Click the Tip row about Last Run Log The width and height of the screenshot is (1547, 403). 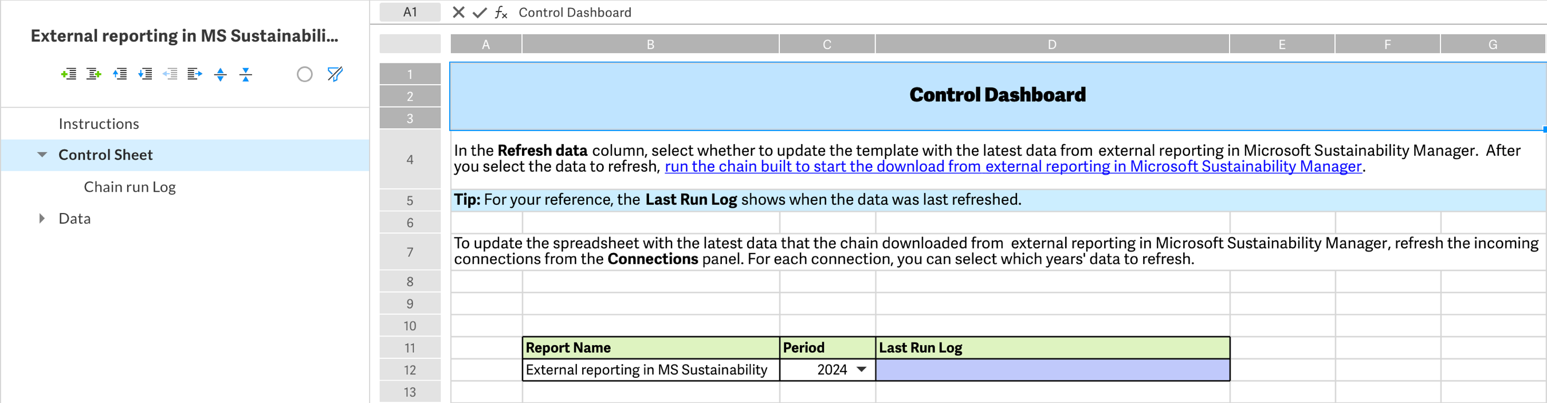[x=998, y=200]
